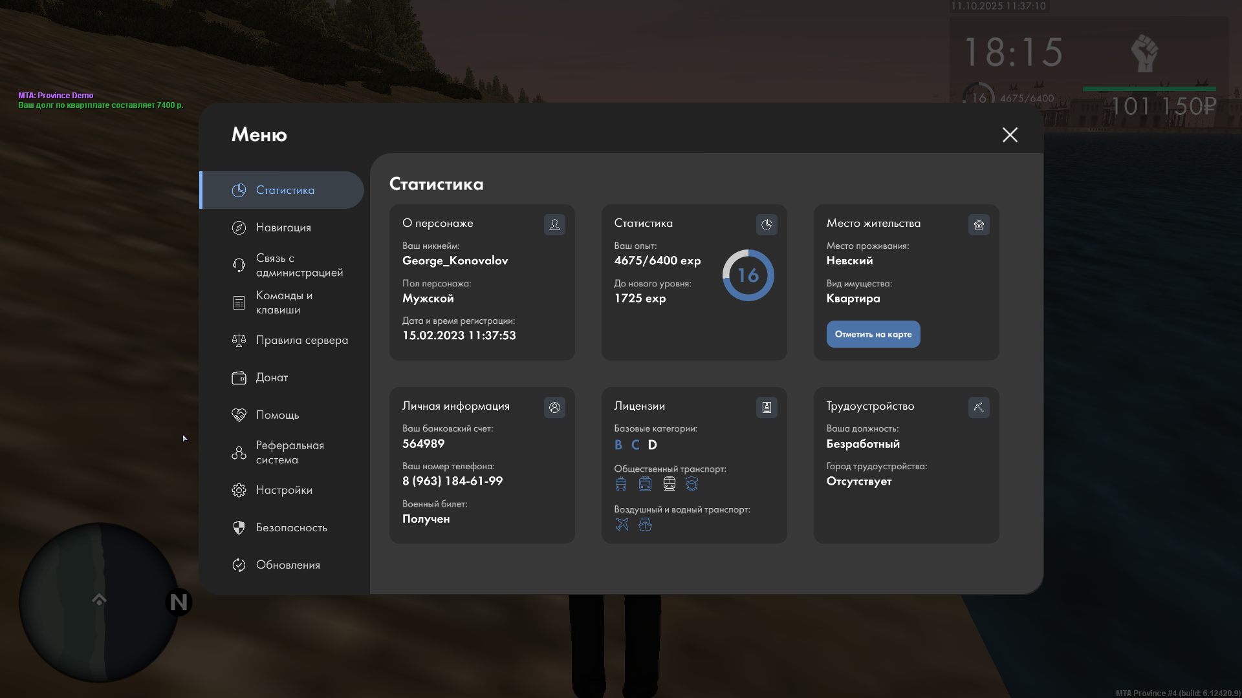Image resolution: width=1242 pixels, height=698 pixels.
Task: Click the character profile icon in О персонаже card
Action: [x=554, y=224]
